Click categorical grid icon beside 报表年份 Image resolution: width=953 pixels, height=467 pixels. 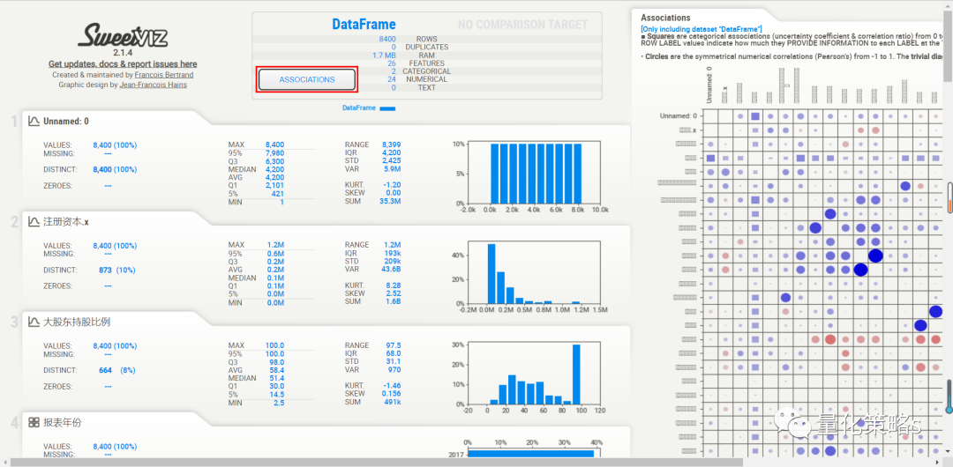point(34,422)
